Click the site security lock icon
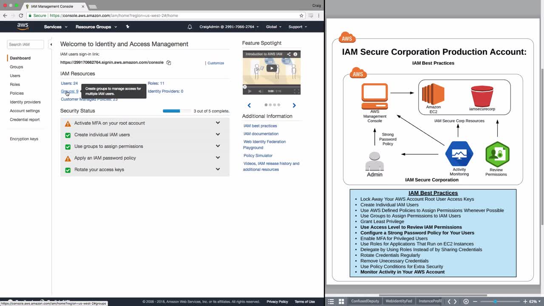 coord(30,15)
